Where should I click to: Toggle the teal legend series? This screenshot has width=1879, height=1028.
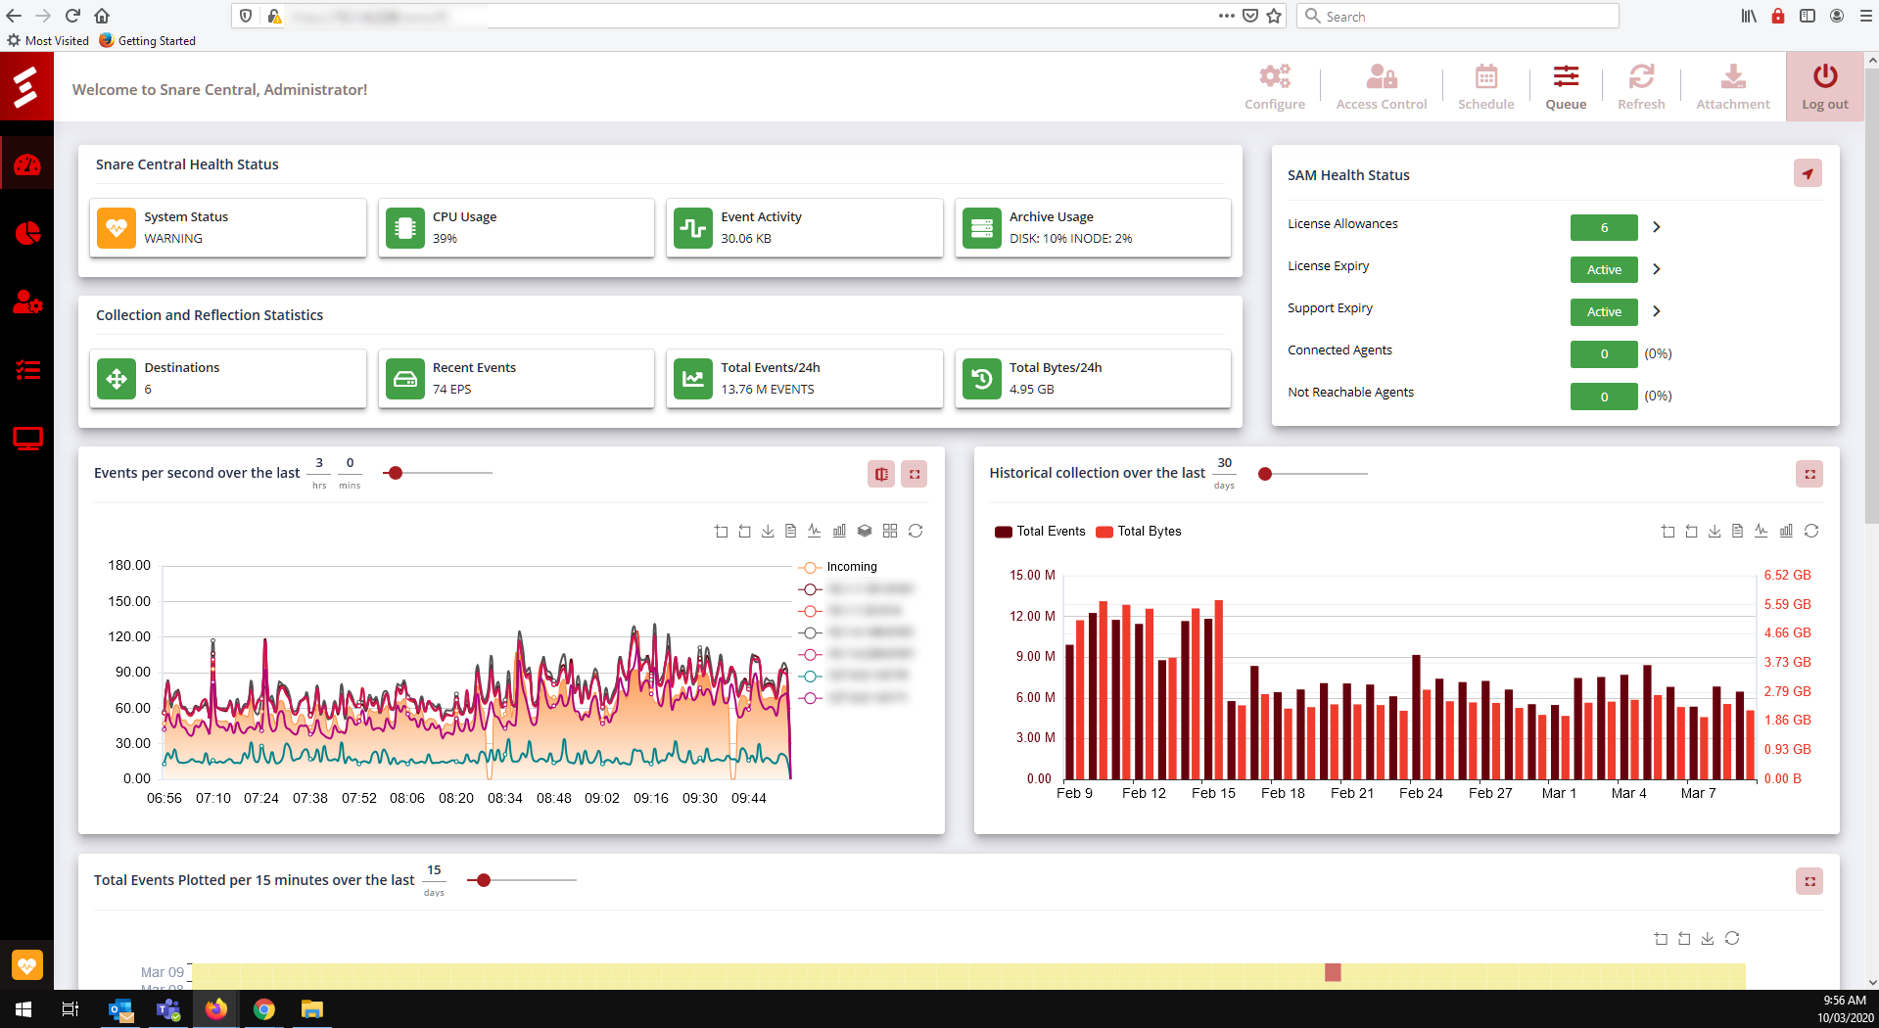click(854, 676)
